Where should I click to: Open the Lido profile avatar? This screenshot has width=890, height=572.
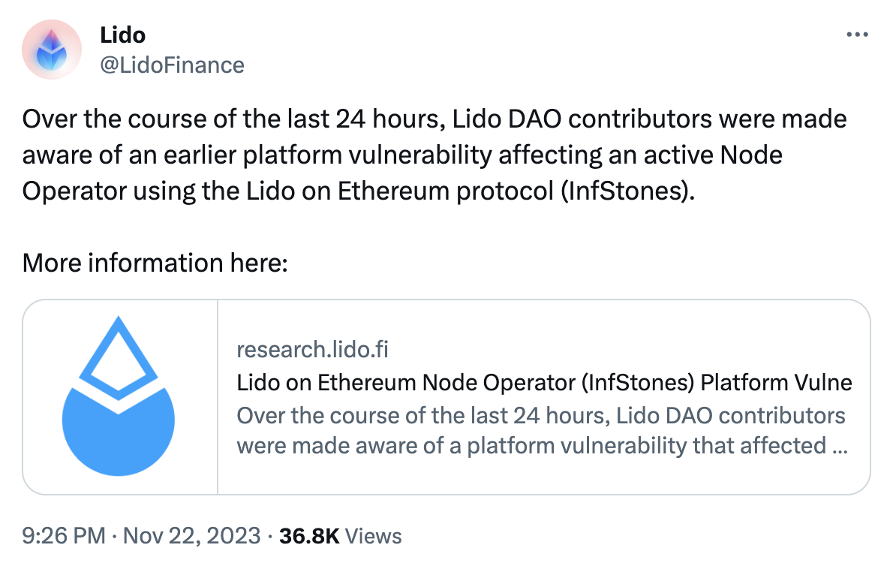pos(52,50)
